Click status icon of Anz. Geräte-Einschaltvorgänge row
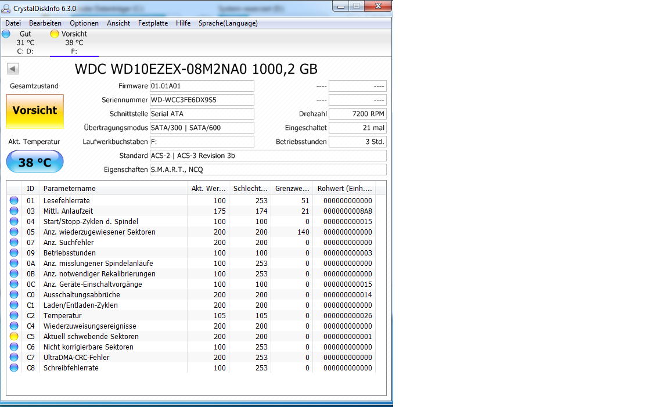This screenshot has height=407, width=669. point(14,284)
